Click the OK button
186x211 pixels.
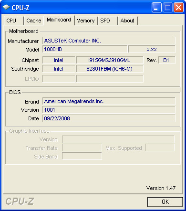[165, 202]
